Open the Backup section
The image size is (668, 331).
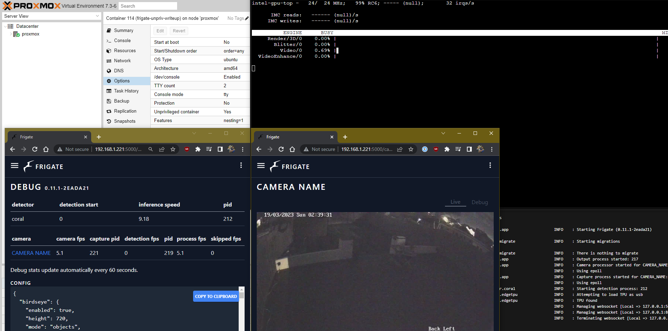[127, 101]
